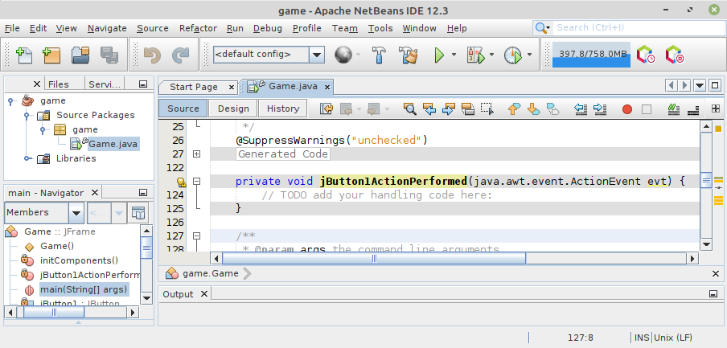Click the Profile Project clock icon

click(x=513, y=55)
